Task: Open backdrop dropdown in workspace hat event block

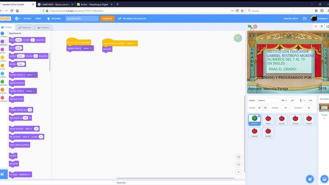Action: click(131, 43)
